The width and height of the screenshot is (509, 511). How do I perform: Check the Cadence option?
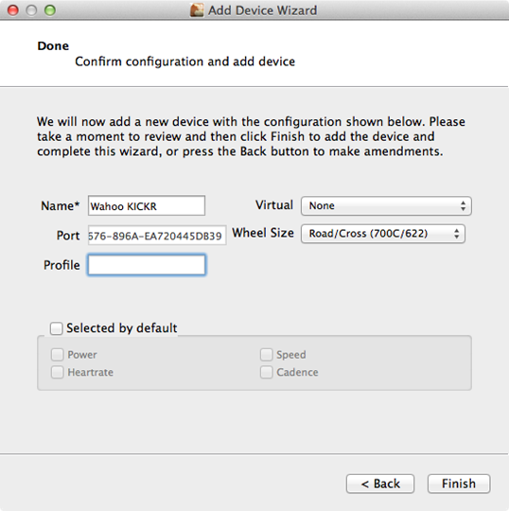tap(266, 372)
